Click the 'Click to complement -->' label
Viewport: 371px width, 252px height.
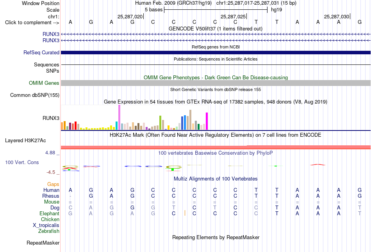pyautogui.click(x=32, y=23)
